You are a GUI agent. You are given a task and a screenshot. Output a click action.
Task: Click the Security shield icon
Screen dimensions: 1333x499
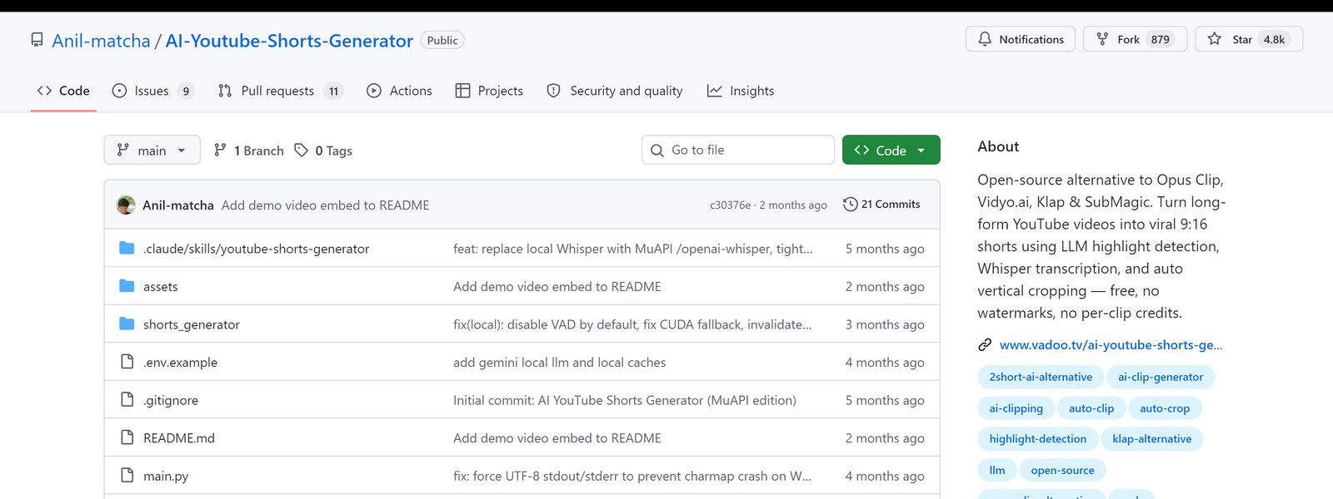[x=553, y=91]
